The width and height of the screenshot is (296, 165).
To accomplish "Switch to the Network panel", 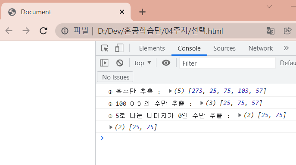I will point(261,48).
